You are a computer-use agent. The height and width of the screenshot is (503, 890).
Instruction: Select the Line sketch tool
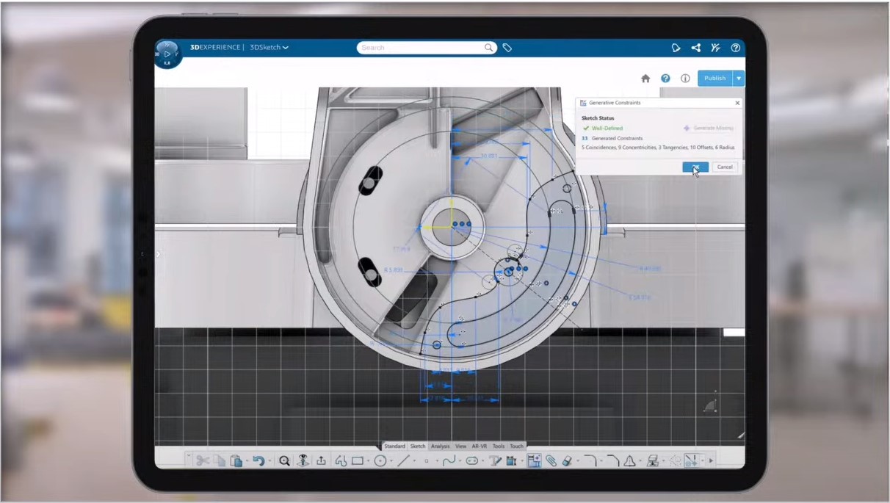[403, 461]
